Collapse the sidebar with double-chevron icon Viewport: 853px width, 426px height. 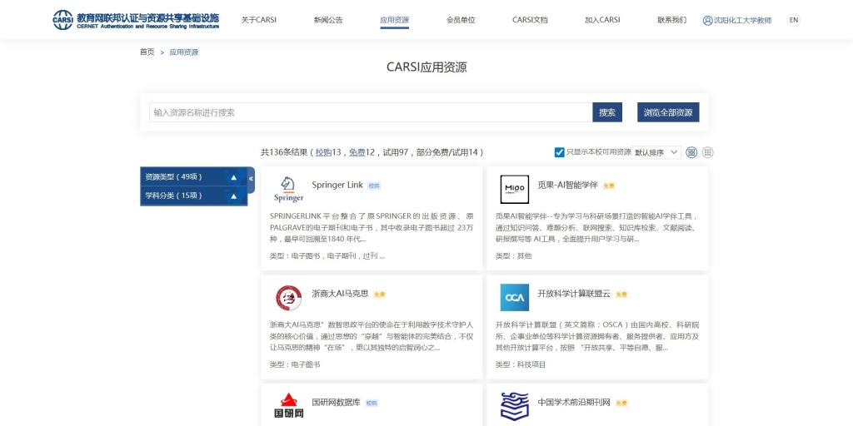[x=251, y=178]
